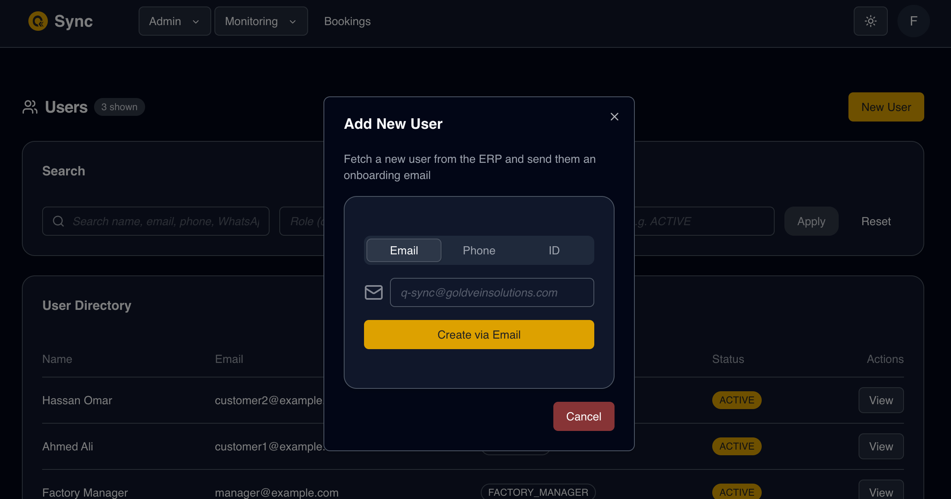The height and width of the screenshot is (499, 951).
Task: Click the envelope icon beside email input
Action: click(374, 292)
